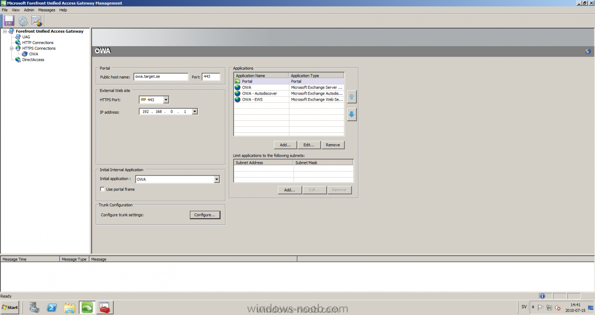This screenshot has width=595, height=315.
Task: Click the Activate configuration gear icon
Action: pyautogui.click(x=23, y=20)
